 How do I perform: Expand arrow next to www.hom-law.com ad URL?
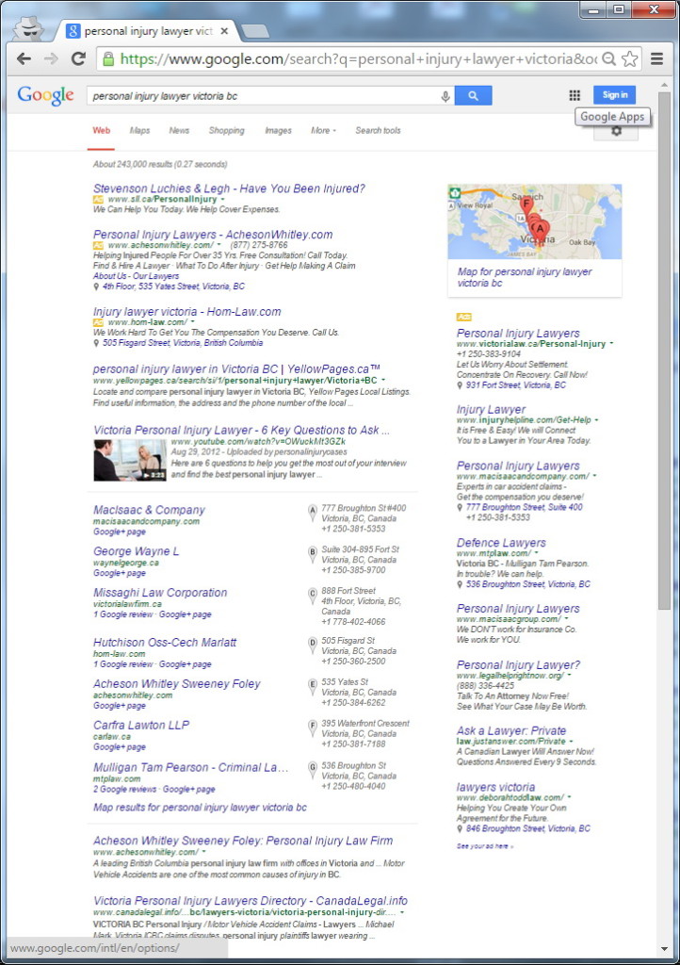pos(192,322)
